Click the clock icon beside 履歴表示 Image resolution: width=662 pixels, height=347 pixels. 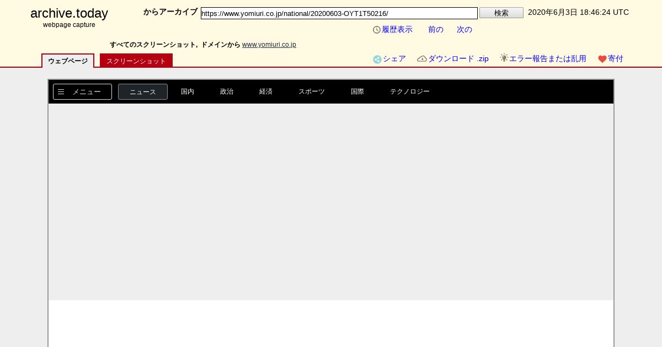377,30
